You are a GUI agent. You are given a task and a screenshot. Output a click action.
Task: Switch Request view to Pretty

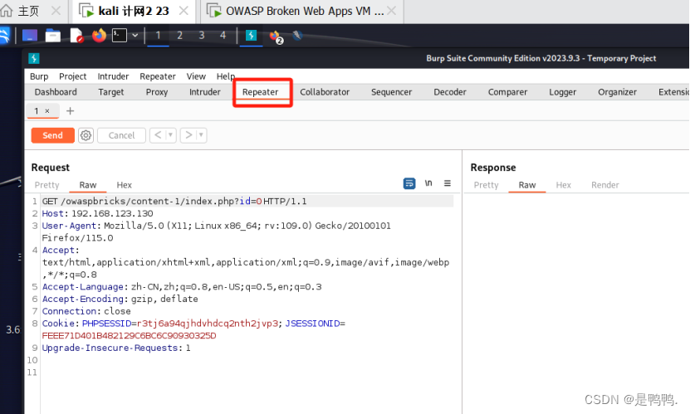click(46, 185)
